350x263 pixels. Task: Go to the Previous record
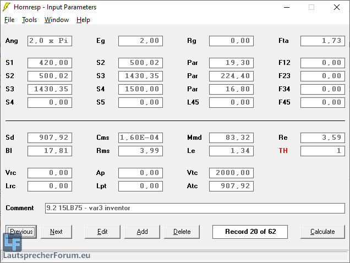tap(21, 232)
